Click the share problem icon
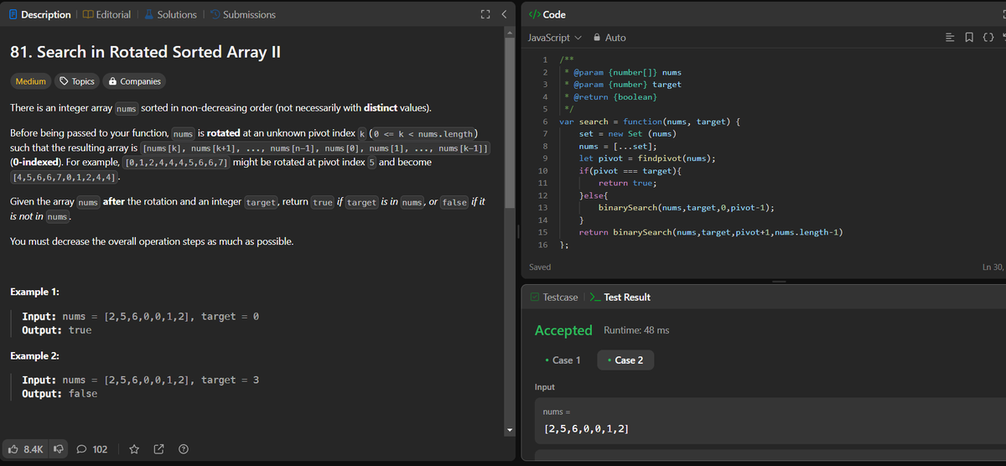 tap(159, 449)
